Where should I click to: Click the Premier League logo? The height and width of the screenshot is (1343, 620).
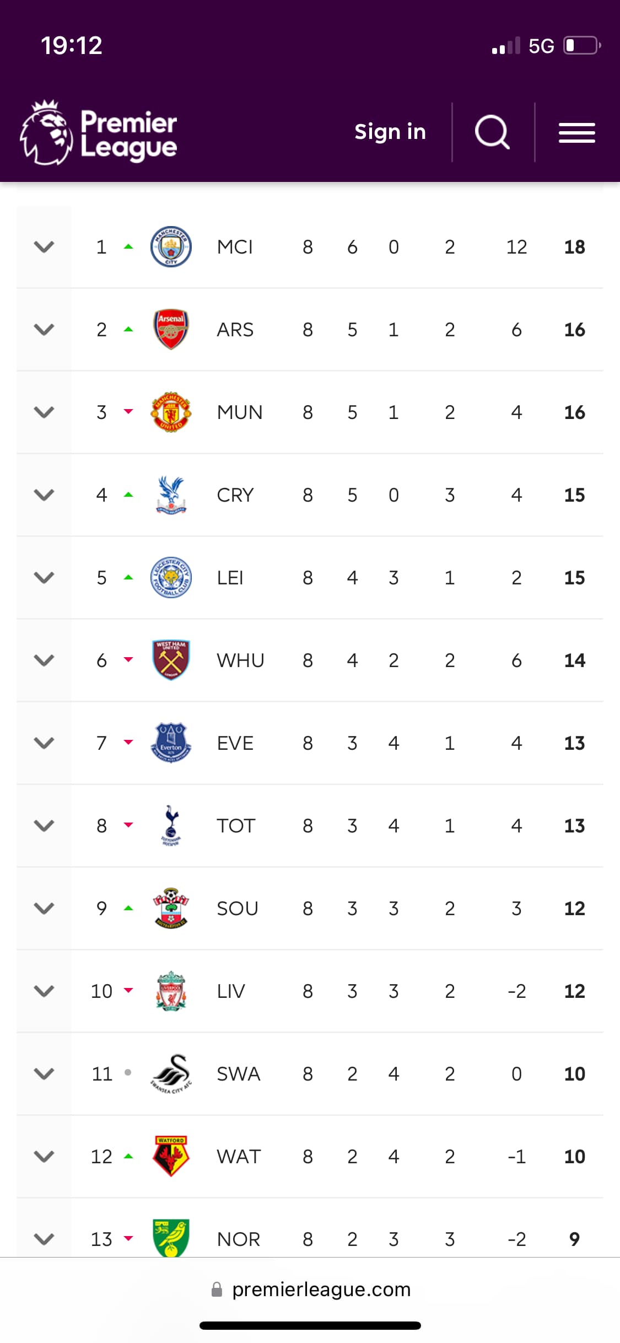coord(99,133)
